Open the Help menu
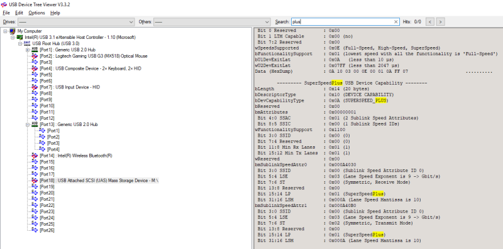Screen dimensions: 503x249 pyautogui.click(x=55, y=13)
